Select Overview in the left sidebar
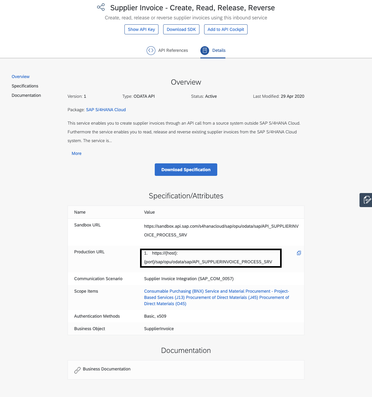Viewport: 372px width, 397px height. point(20,77)
